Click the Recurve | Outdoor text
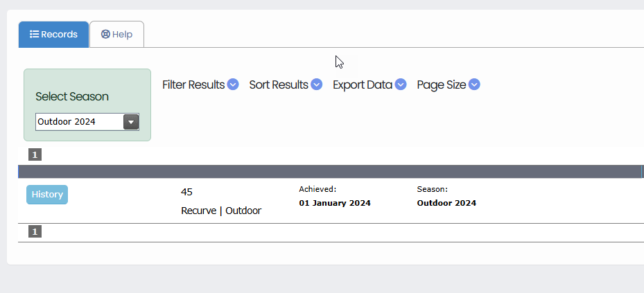Image resolution: width=644 pixels, height=293 pixels. tap(221, 211)
